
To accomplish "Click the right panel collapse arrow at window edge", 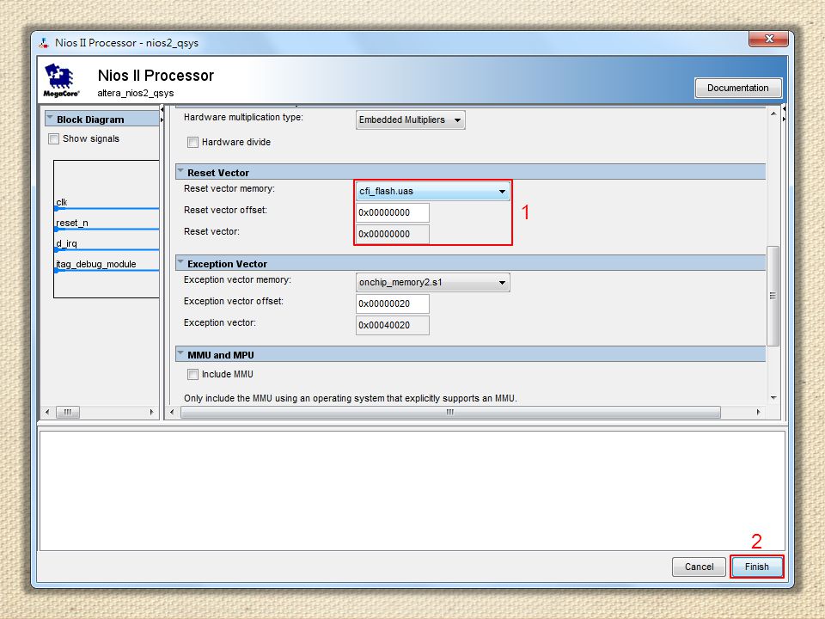I will click(x=784, y=108).
